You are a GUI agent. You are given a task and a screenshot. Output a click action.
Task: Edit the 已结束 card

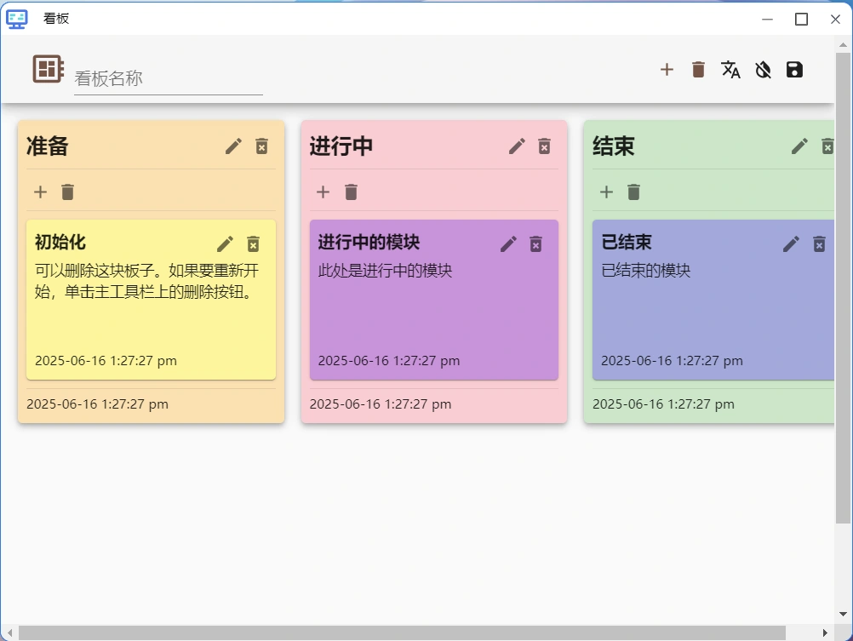coord(791,244)
